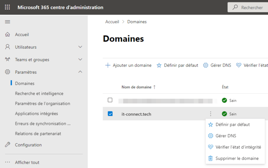The image size is (268, 168).
Task: Open Domaines in the sidebar
Action: [25, 83]
